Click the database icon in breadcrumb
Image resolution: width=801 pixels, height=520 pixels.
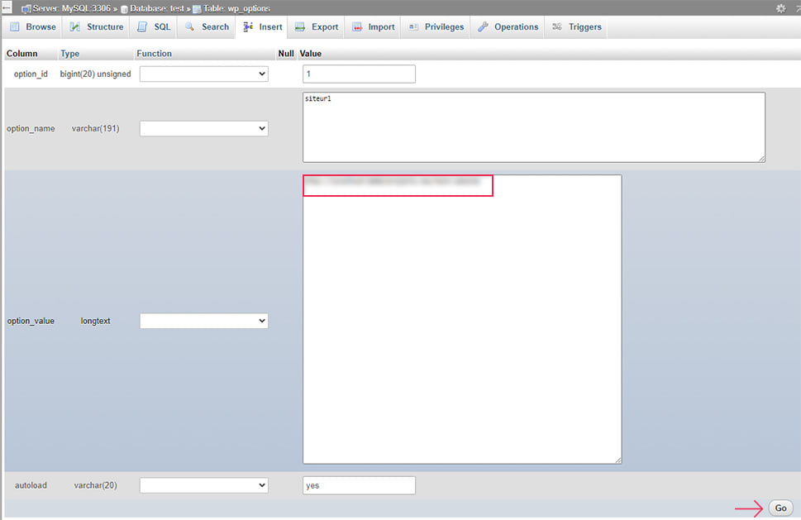click(x=124, y=9)
